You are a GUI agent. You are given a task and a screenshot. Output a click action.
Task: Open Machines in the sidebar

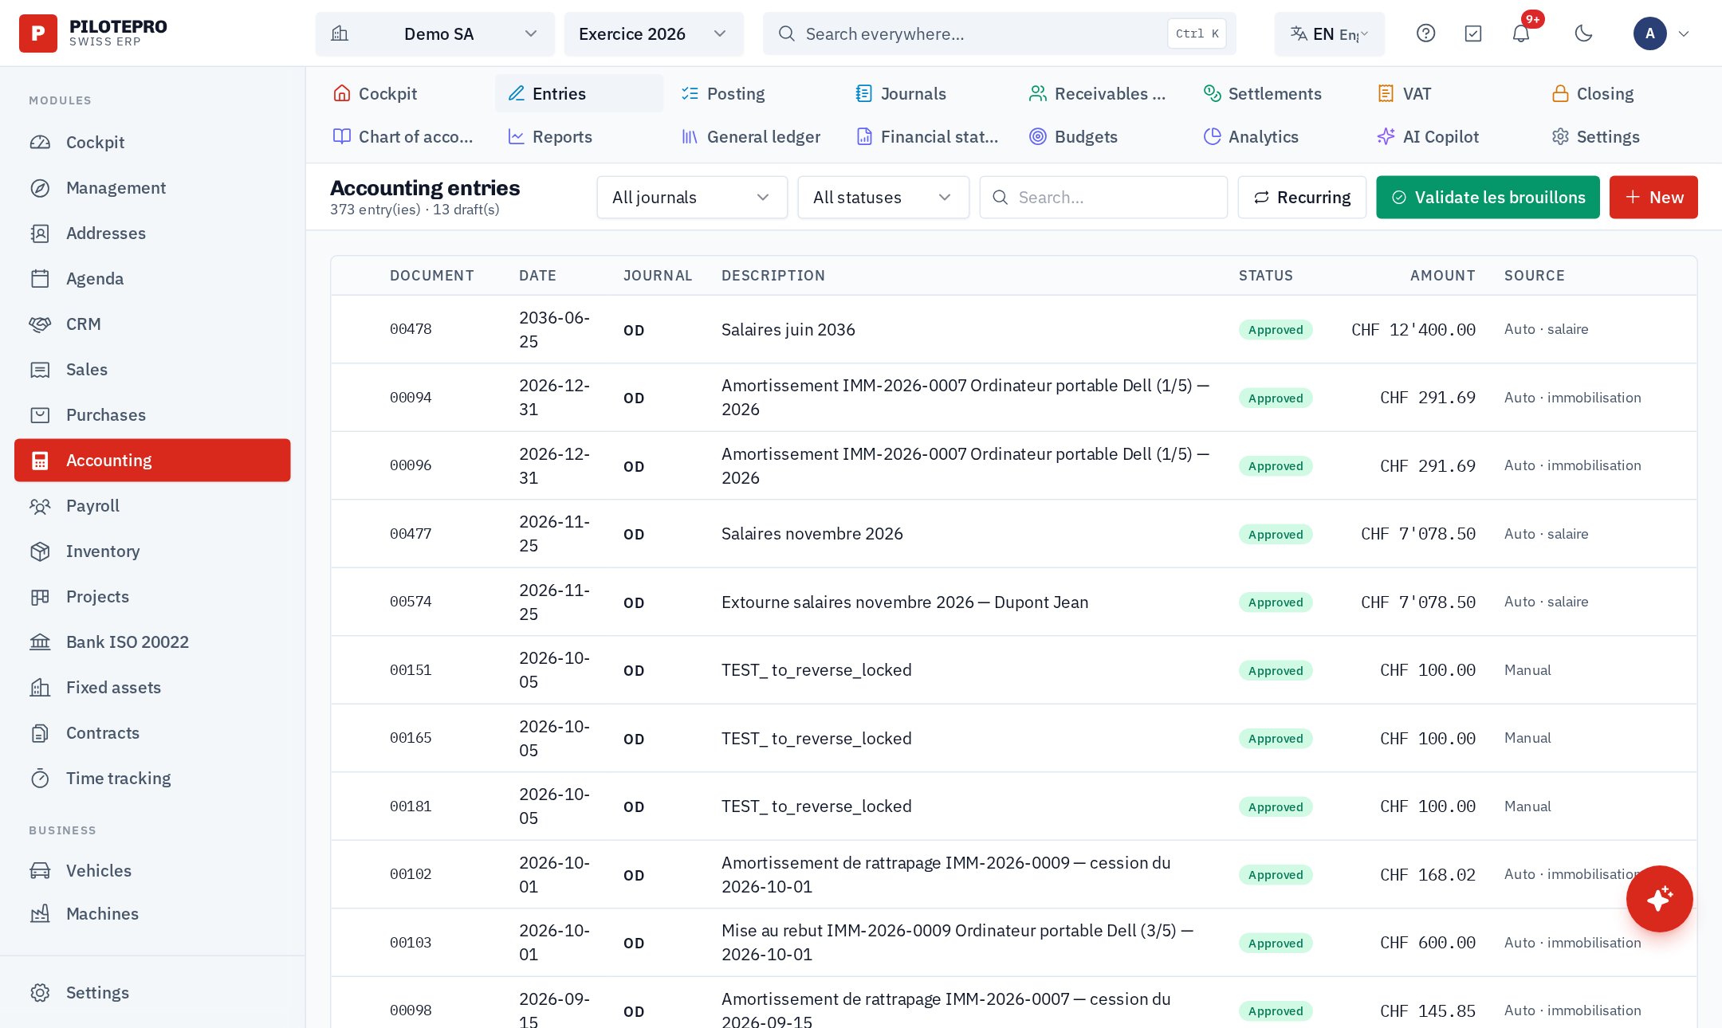[x=152, y=913]
